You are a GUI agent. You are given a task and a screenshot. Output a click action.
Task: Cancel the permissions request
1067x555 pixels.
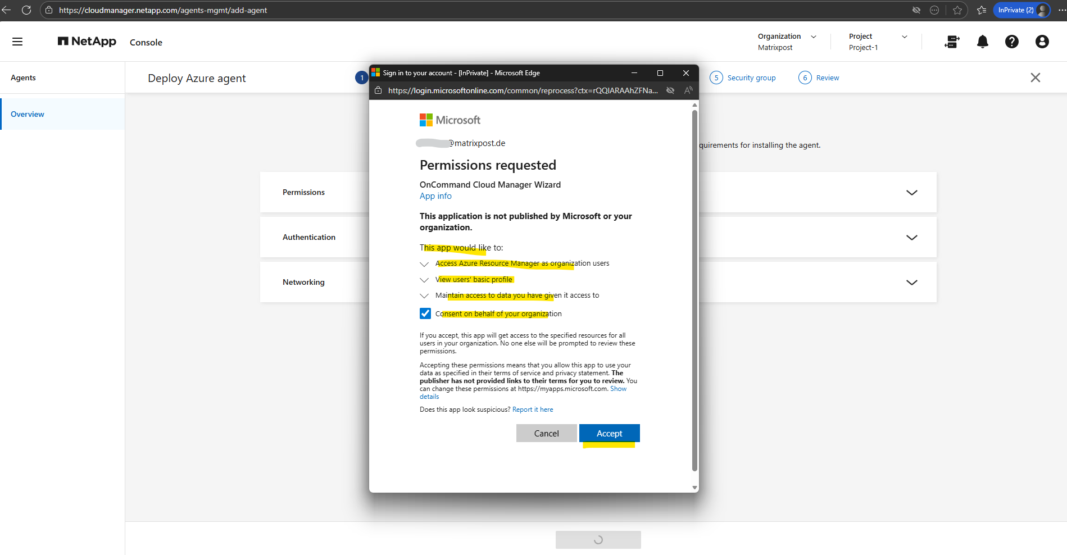[547, 433]
